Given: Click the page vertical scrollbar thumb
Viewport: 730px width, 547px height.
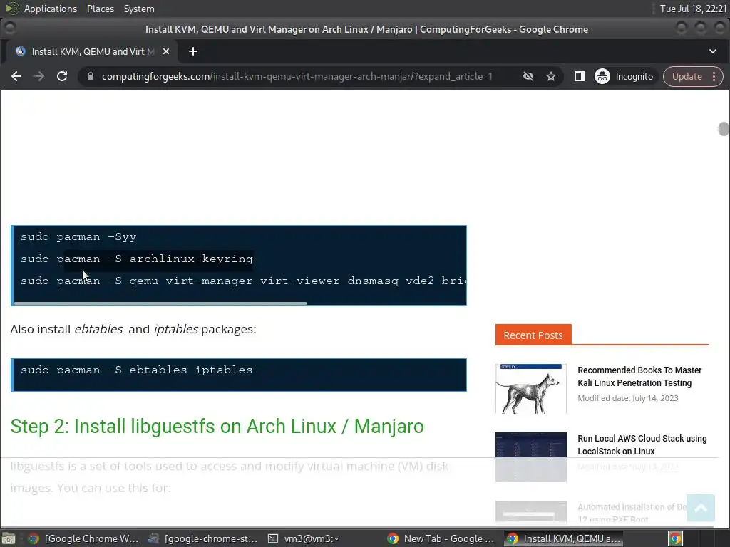Looking at the screenshot, I should [x=723, y=129].
